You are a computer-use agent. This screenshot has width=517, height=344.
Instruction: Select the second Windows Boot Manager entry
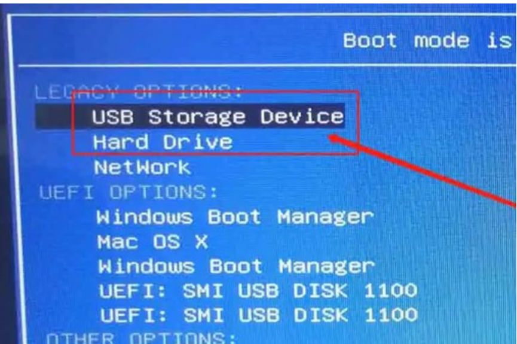[237, 266]
